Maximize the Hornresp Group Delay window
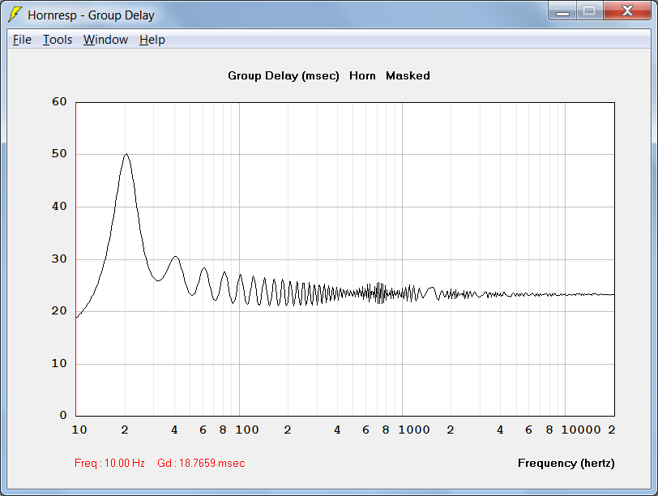658x496 pixels. [590, 11]
